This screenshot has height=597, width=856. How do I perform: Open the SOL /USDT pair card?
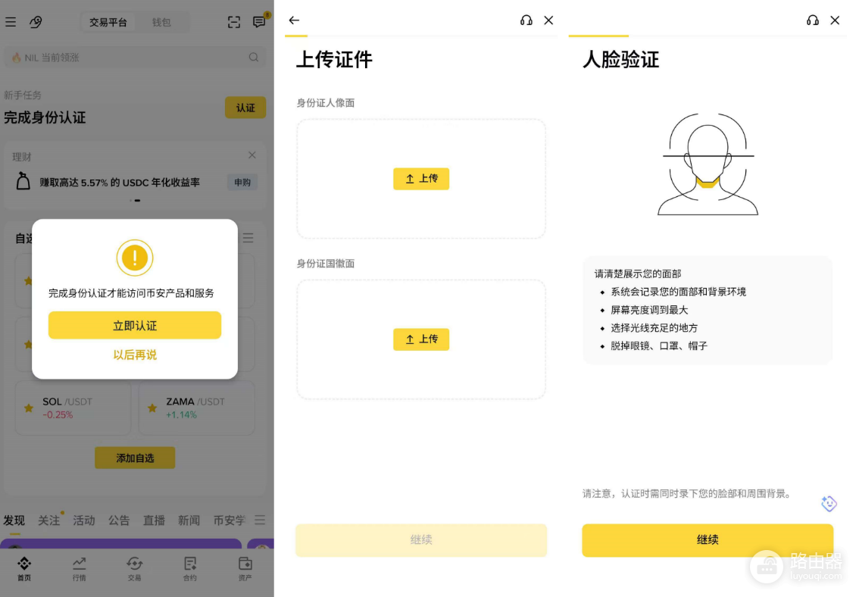73,408
